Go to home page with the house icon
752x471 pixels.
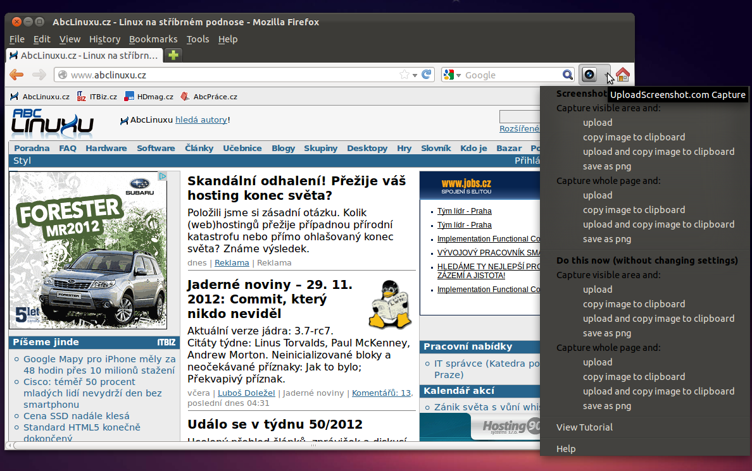[x=622, y=74]
